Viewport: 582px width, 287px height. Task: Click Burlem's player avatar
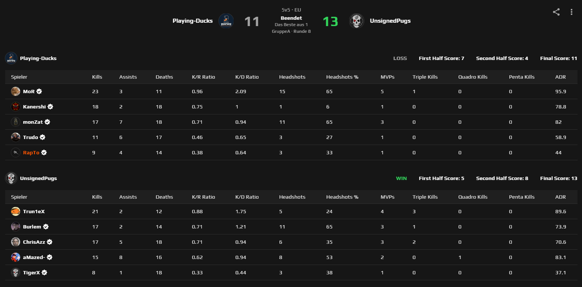[16, 226]
